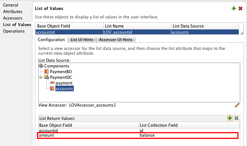Open the Attributes section in sidebar

tap(13, 12)
